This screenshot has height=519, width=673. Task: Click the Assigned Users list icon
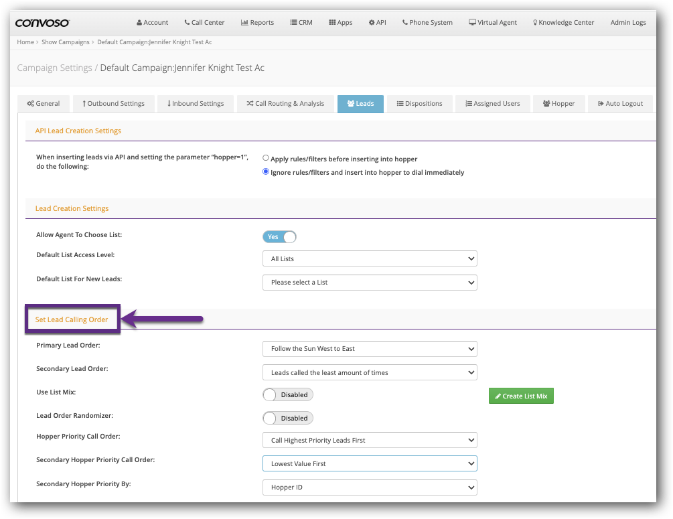pyautogui.click(x=469, y=103)
